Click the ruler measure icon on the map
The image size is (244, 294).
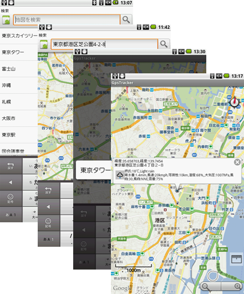tap(237, 259)
